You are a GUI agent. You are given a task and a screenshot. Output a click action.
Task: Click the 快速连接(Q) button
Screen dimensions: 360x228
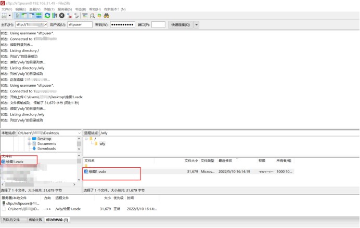click(181, 24)
